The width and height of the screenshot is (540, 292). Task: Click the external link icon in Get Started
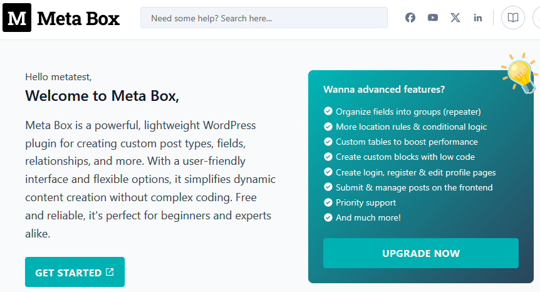click(x=110, y=272)
